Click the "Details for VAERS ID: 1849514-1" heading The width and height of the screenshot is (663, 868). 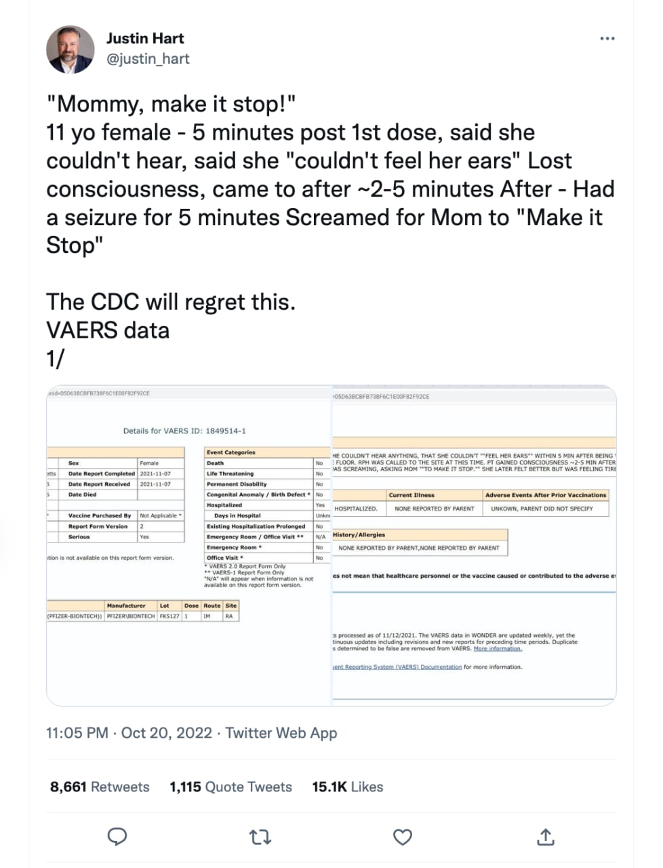184,431
